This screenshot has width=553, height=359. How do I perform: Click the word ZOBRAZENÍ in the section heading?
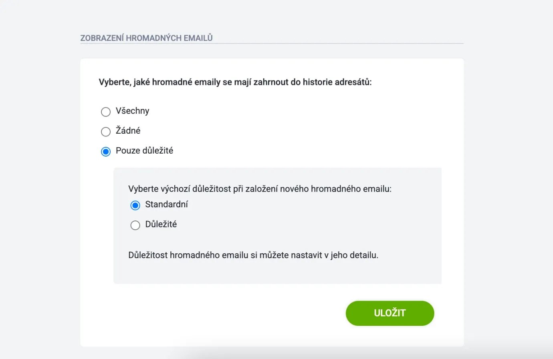[x=102, y=38]
